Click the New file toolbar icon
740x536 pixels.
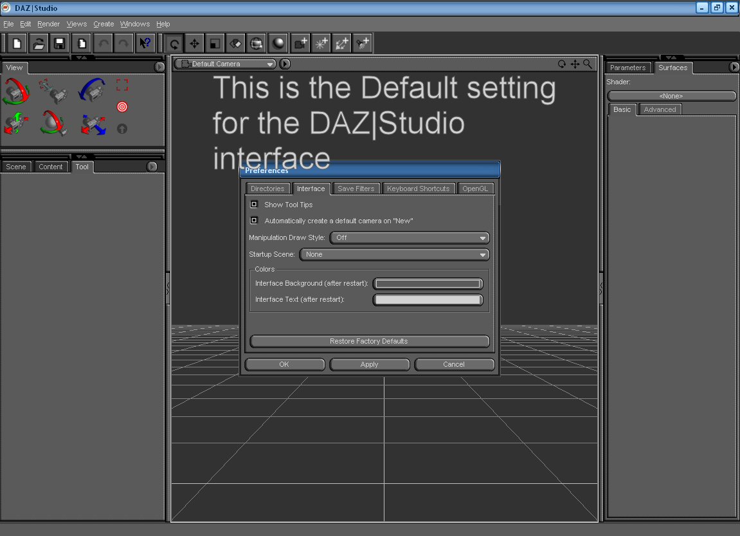tap(17, 44)
